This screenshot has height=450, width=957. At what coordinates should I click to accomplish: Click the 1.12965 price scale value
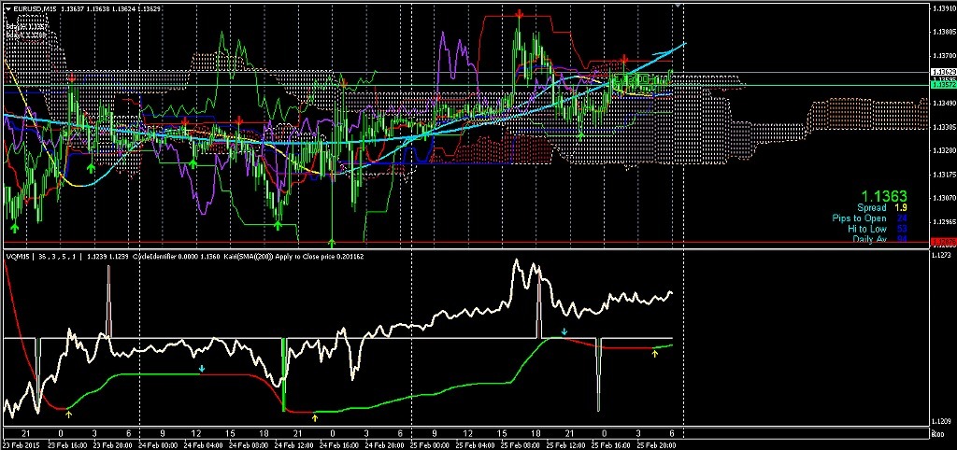coord(943,222)
